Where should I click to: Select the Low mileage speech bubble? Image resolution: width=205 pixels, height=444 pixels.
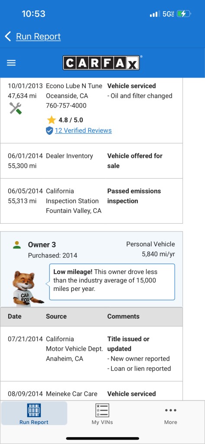pos(112,282)
